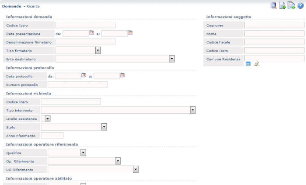Clear Comune Residenza with the eraser icon
This screenshot has width=306, height=185.
257,64
